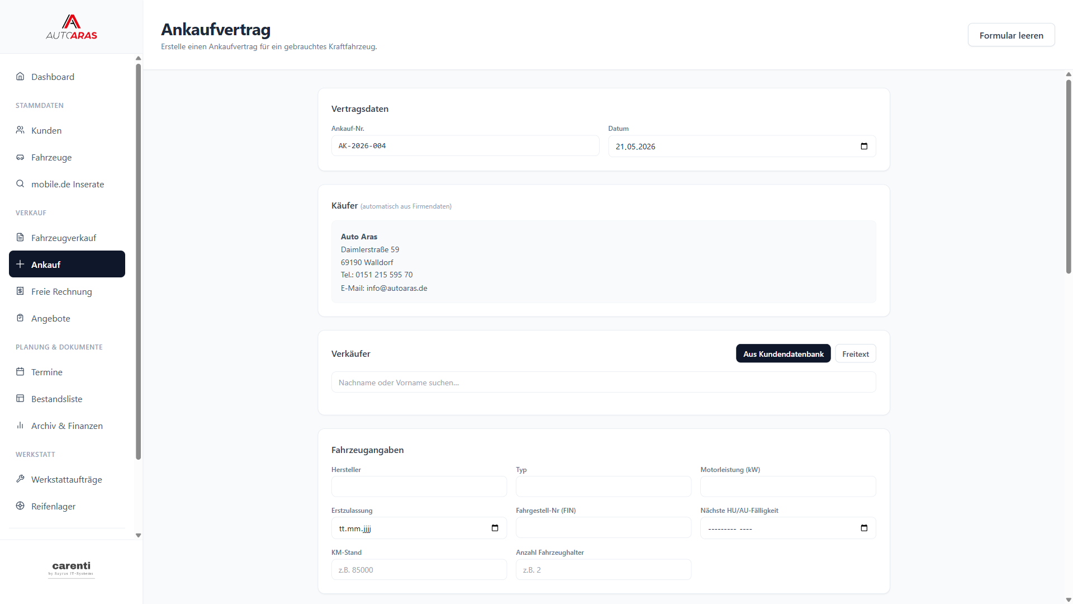
Task: Click the Ankauf plus icon
Action: (x=20, y=265)
